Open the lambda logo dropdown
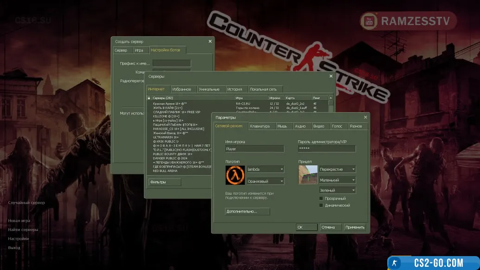Image resolution: width=480 pixels, height=270 pixels. point(265,169)
